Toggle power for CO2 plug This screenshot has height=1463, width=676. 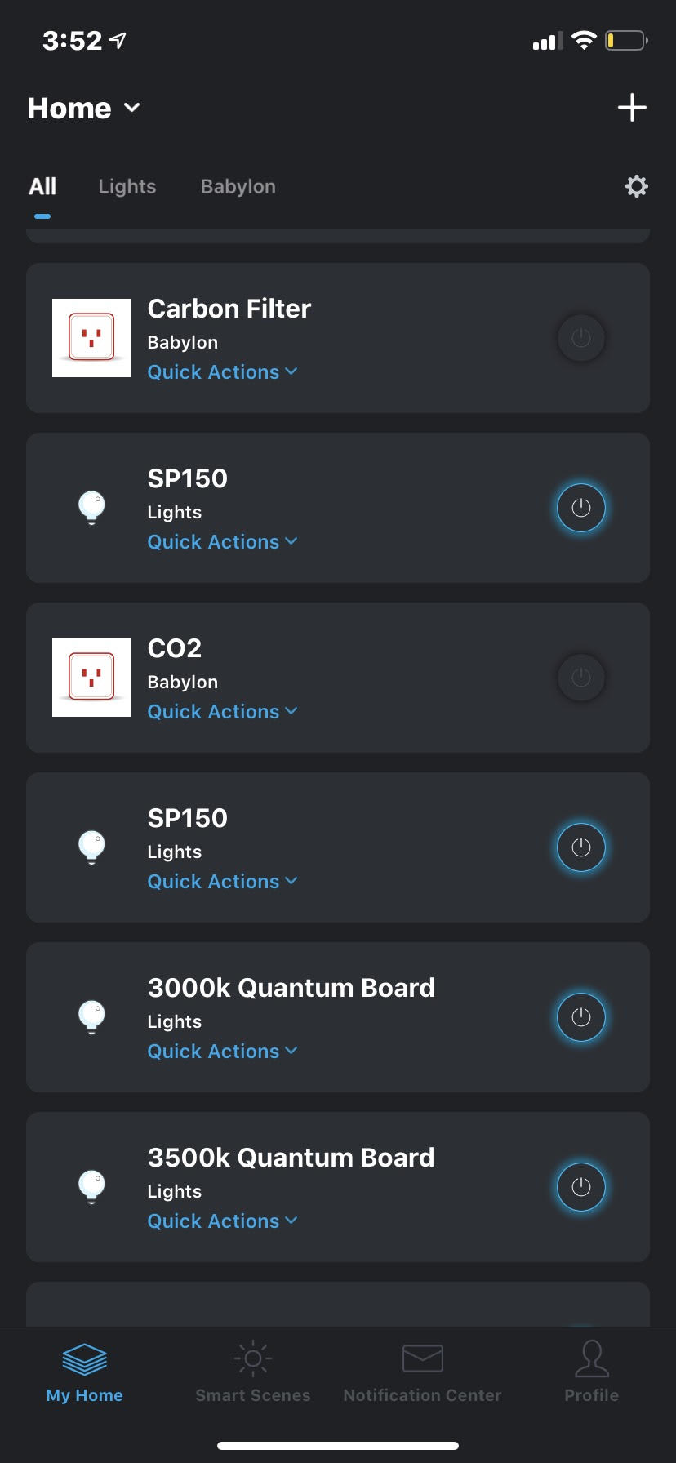click(580, 678)
